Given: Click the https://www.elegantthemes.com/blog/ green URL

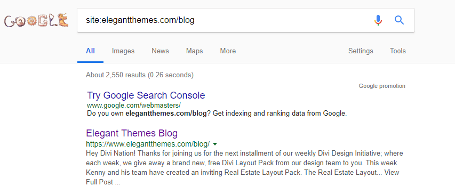Looking at the screenshot, I should point(148,144).
